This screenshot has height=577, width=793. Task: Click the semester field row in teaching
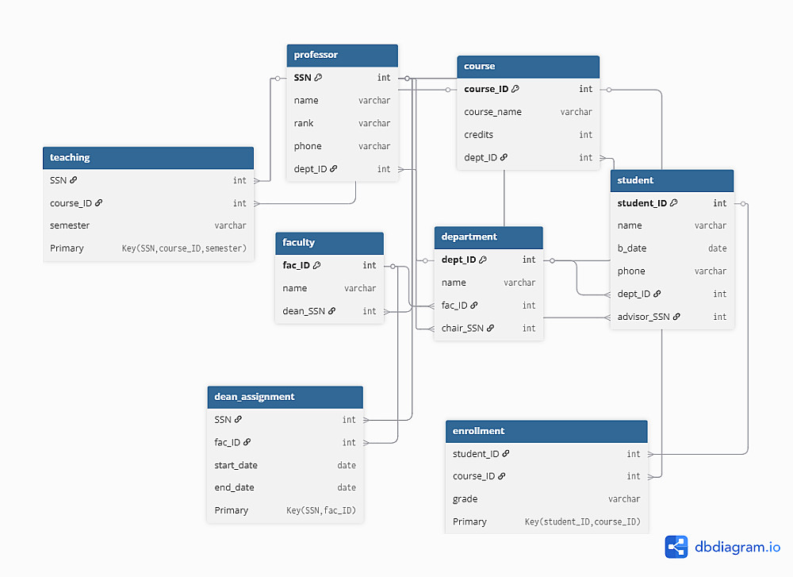click(147, 225)
